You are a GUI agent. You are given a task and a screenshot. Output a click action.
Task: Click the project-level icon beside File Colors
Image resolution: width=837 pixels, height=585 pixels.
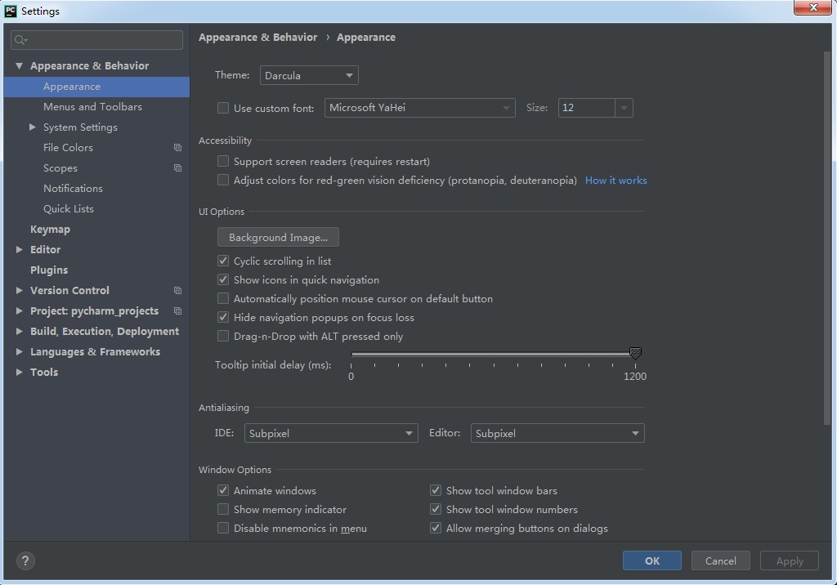[177, 147]
